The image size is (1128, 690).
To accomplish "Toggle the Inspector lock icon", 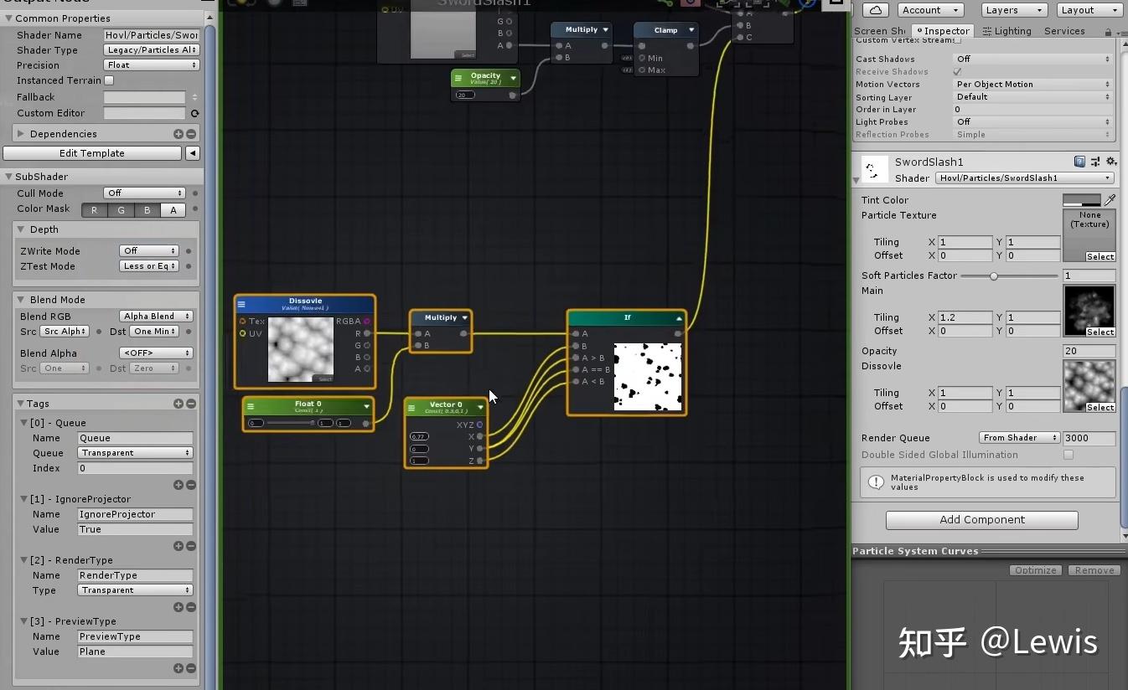I will click(1108, 32).
